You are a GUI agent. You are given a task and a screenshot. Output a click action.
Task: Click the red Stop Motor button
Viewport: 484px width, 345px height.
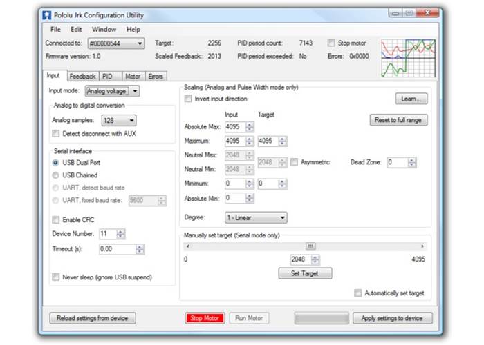pos(205,318)
